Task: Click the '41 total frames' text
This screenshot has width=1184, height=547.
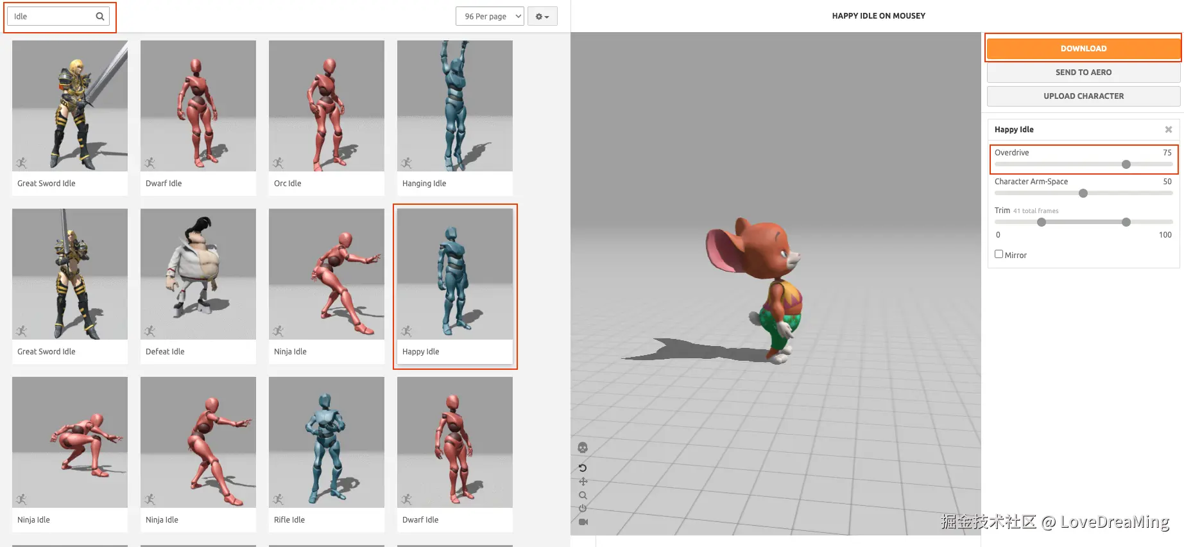Action: (x=1036, y=211)
